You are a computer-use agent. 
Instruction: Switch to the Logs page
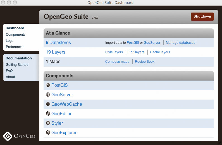click(x=9, y=41)
